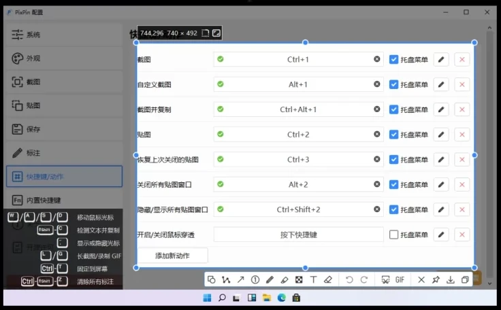Uncheck 托盘菜单 for 自定义截图 row
Image resolution: width=501 pixels, height=310 pixels.
tap(393, 84)
